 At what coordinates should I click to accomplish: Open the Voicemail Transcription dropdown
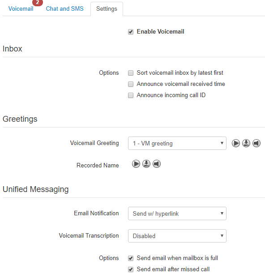pyautogui.click(x=177, y=236)
